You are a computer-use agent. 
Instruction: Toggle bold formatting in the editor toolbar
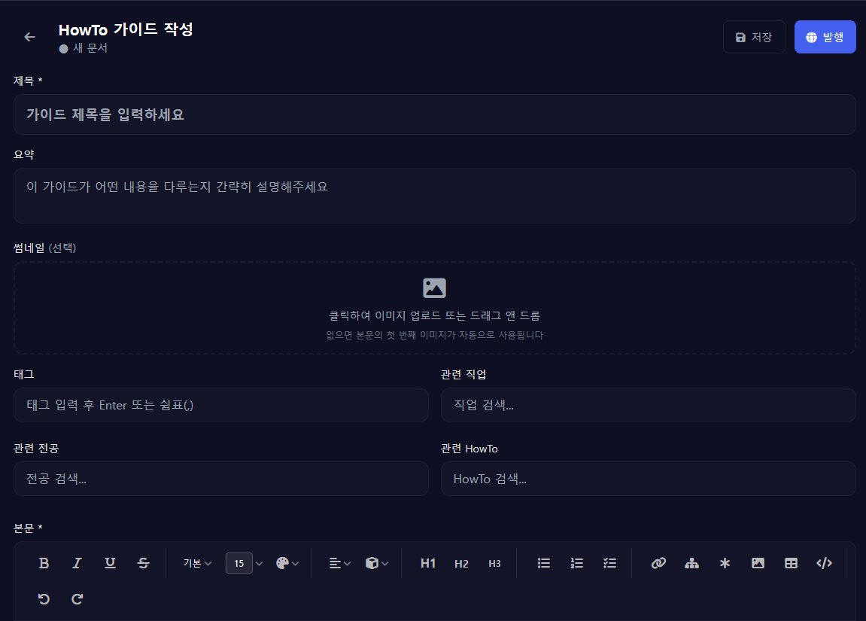(x=44, y=563)
